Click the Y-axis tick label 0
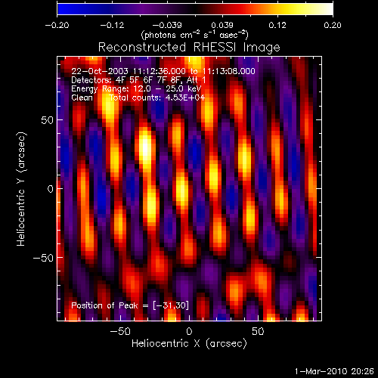Image resolution: width=378 pixels, height=378 pixels. [x=51, y=189]
